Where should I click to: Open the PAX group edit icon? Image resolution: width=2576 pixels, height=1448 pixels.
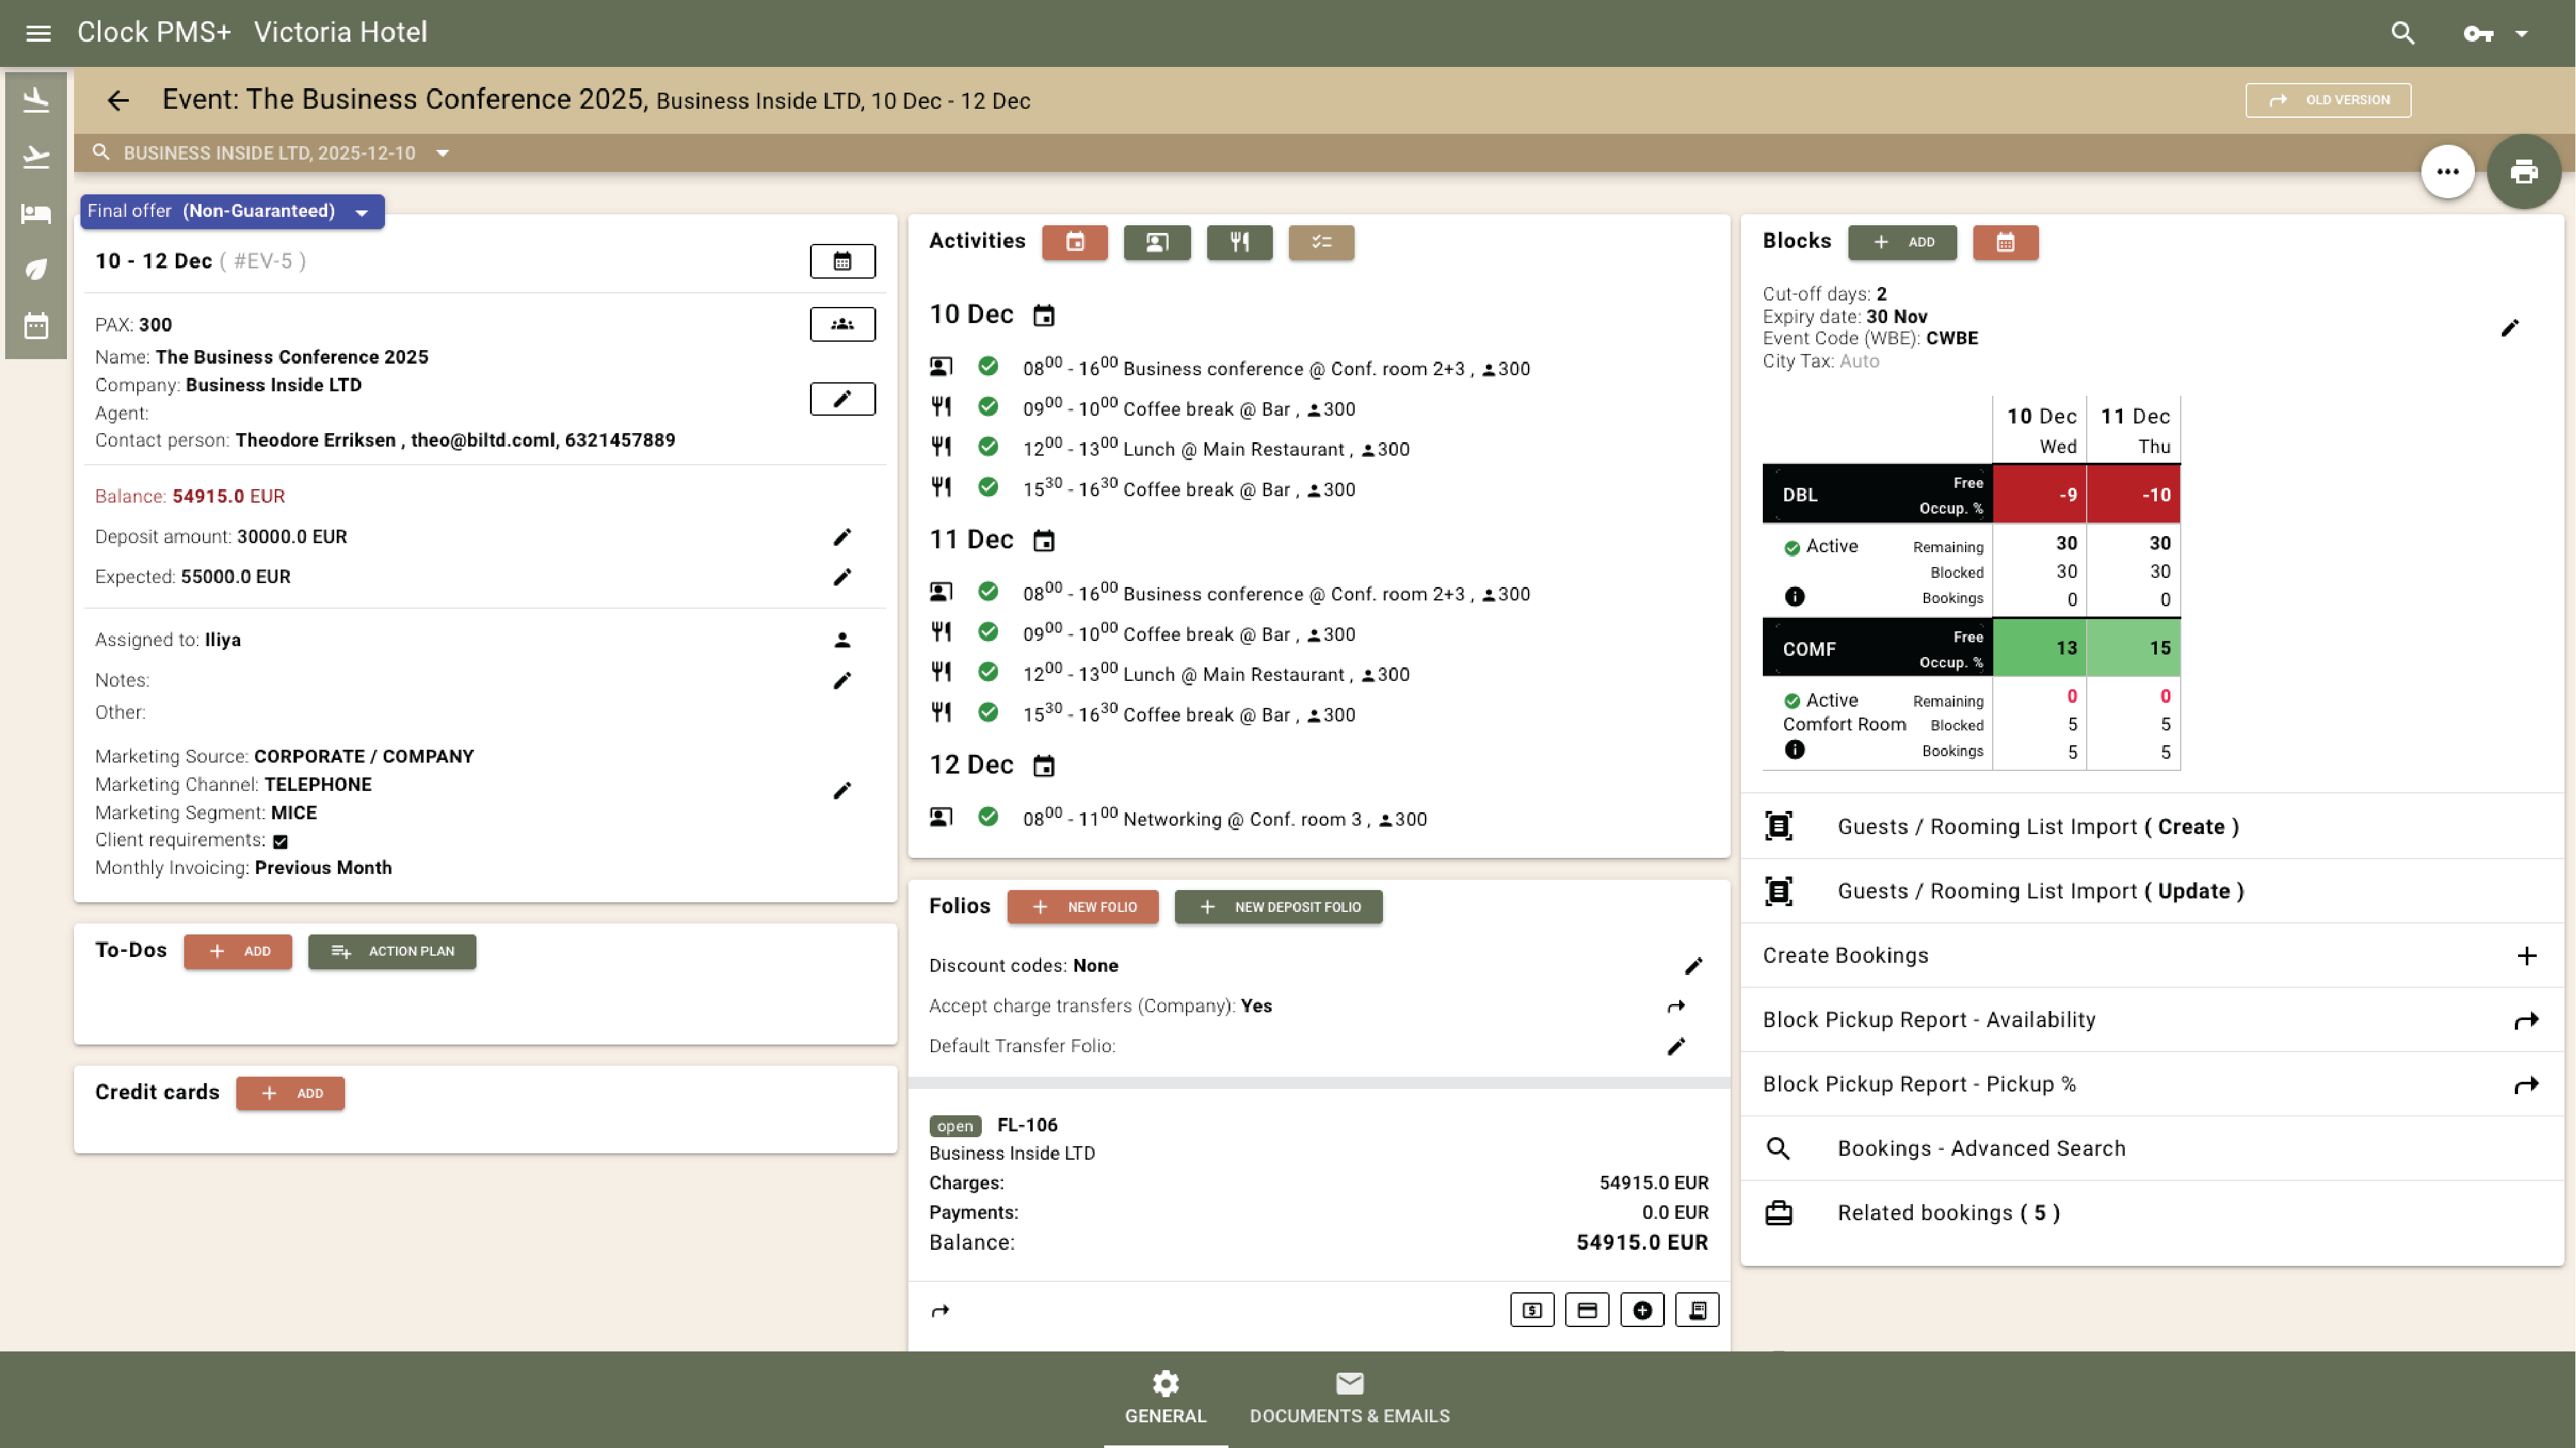coord(842,324)
